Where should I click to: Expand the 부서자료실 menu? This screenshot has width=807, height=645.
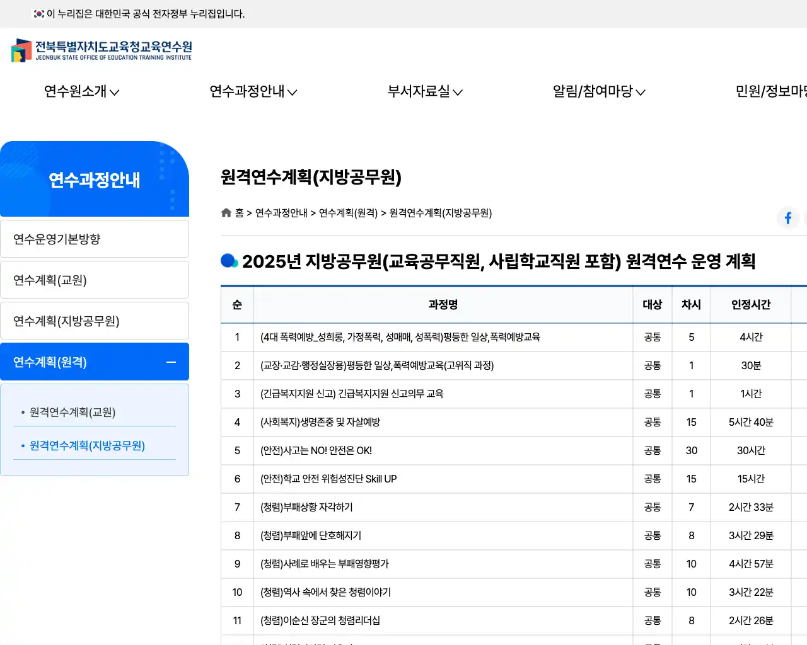pyautogui.click(x=425, y=91)
